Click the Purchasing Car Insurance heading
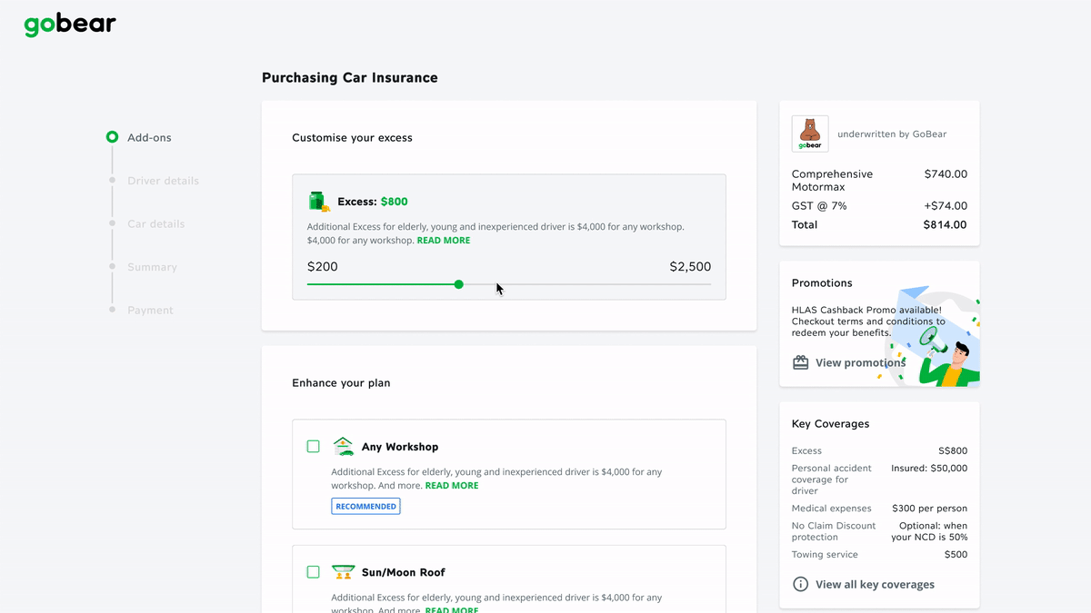 (x=350, y=78)
